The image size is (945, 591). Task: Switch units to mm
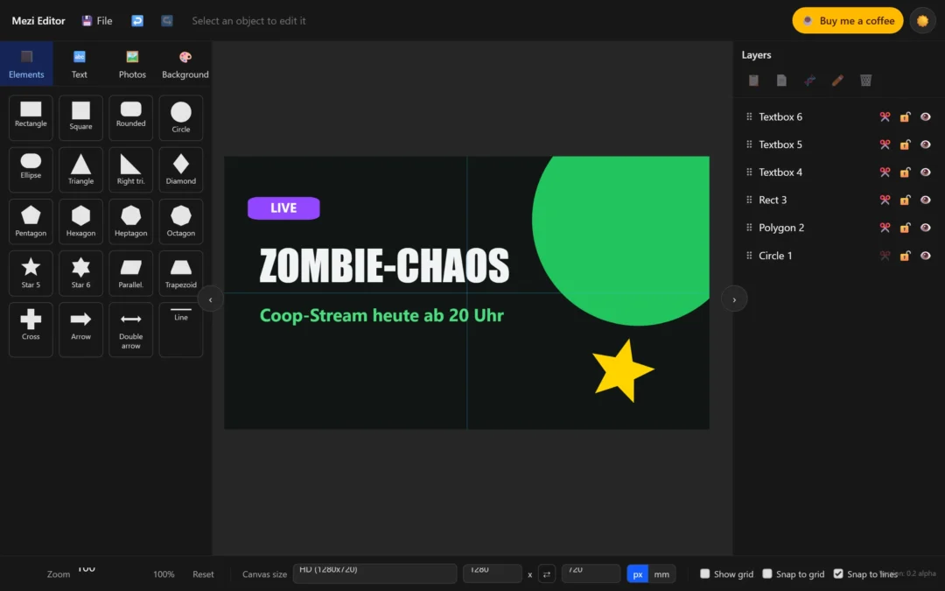pos(661,574)
